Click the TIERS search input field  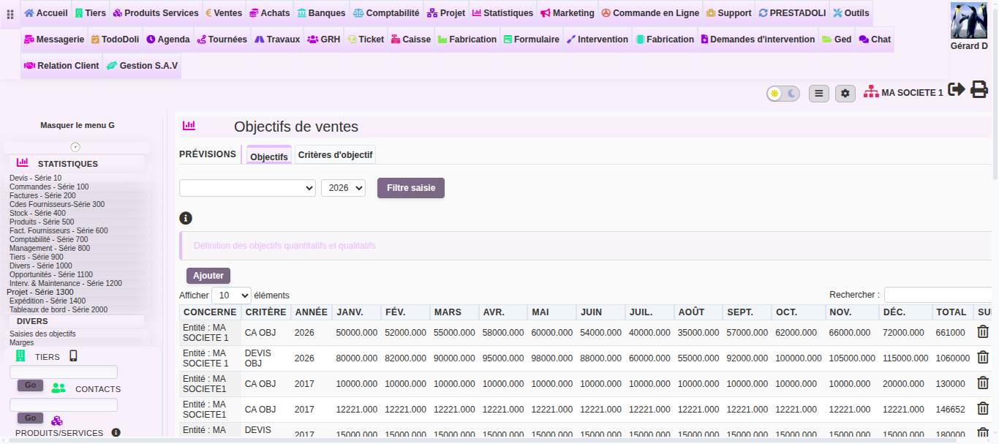(64, 372)
